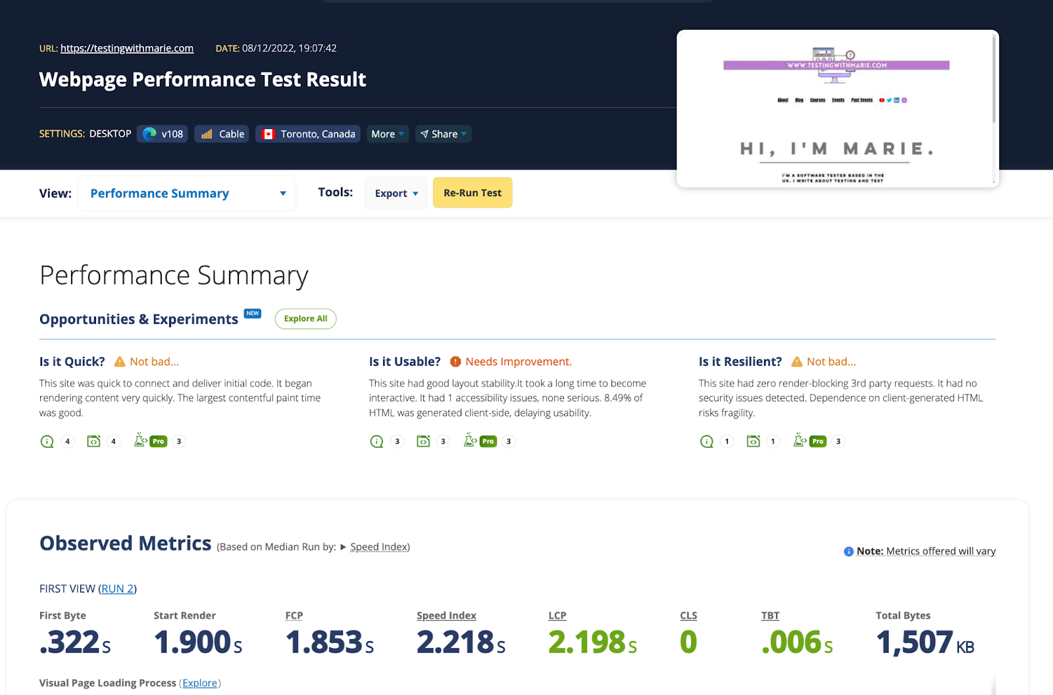The height and width of the screenshot is (695, 1053).
Task: Click Pro experiments flask under Is it Quick
Action: tap(150, 440)
